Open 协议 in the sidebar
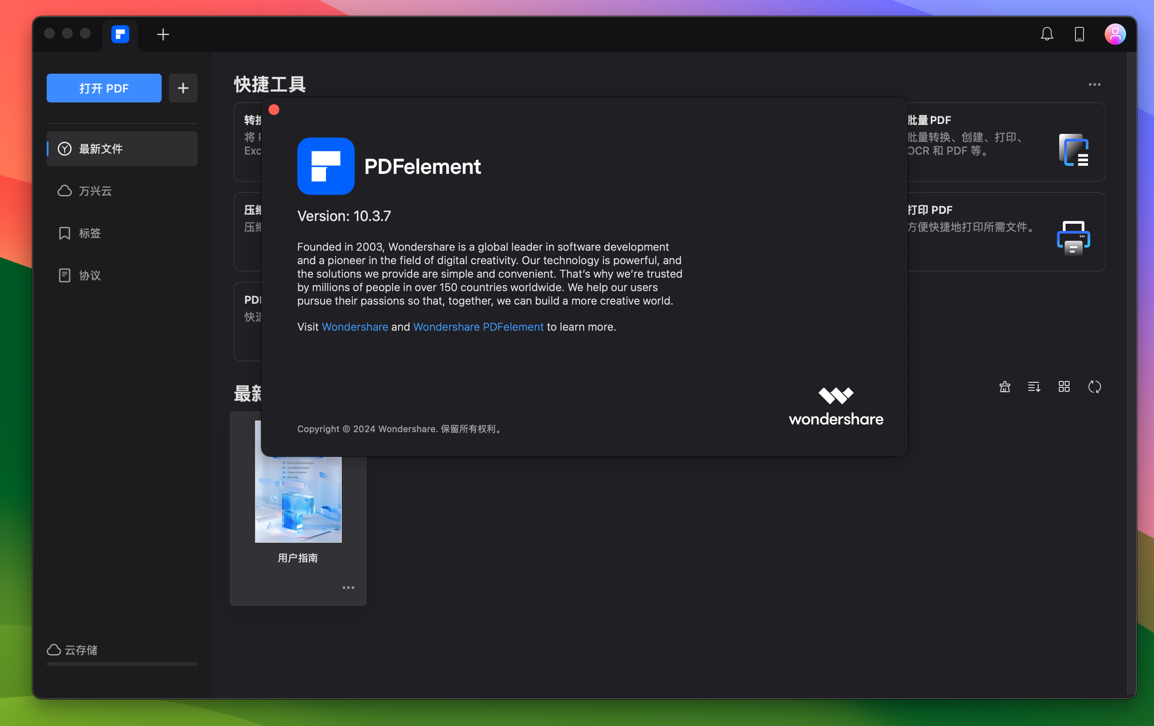This screenshot has height=726, width=1154. click(x=122, y=275)
